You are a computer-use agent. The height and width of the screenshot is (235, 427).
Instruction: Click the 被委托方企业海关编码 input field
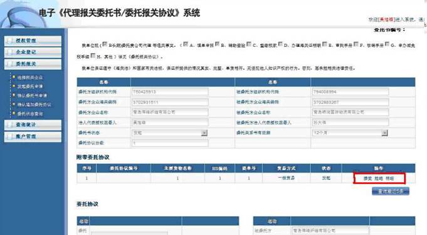click(x=351, y=102)
